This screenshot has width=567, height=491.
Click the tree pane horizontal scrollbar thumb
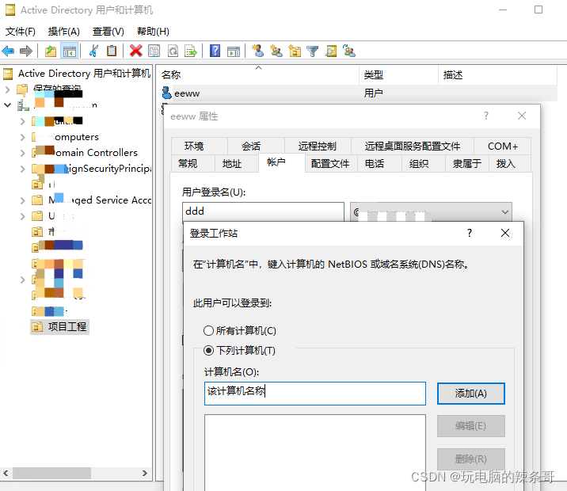(51, 473)
